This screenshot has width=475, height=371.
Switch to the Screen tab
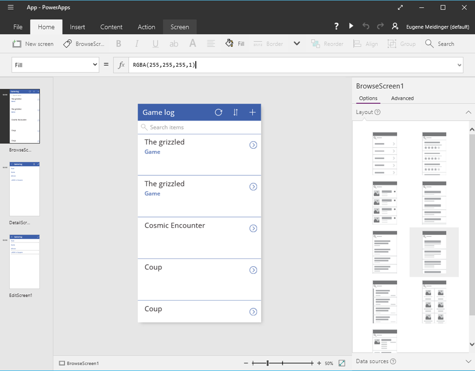pyautogui.click(x=180, y=27)
